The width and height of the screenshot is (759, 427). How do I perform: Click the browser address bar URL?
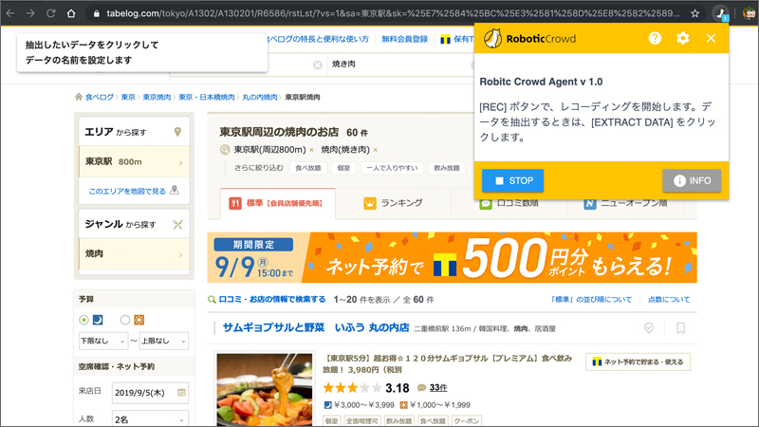392,13
